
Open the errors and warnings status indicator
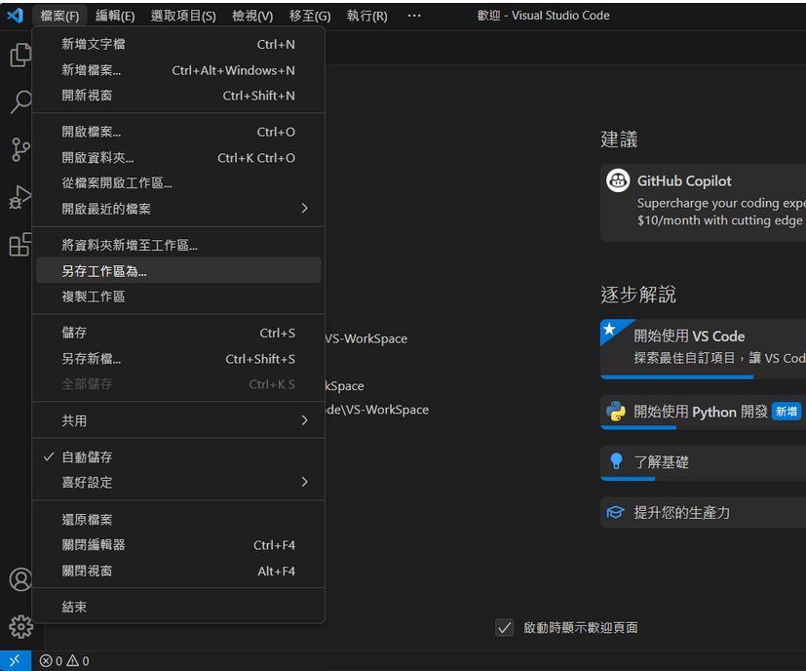[x=64, y=660]
